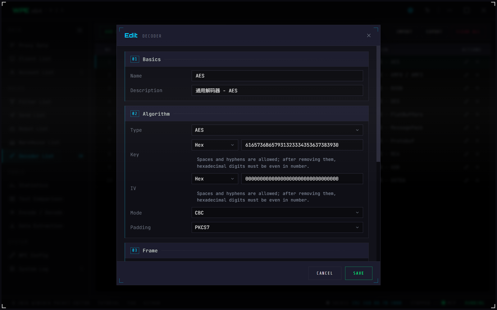Click the "02" section number badge
The height and width of the screenshot is (310, 497).
coord(135,114)
